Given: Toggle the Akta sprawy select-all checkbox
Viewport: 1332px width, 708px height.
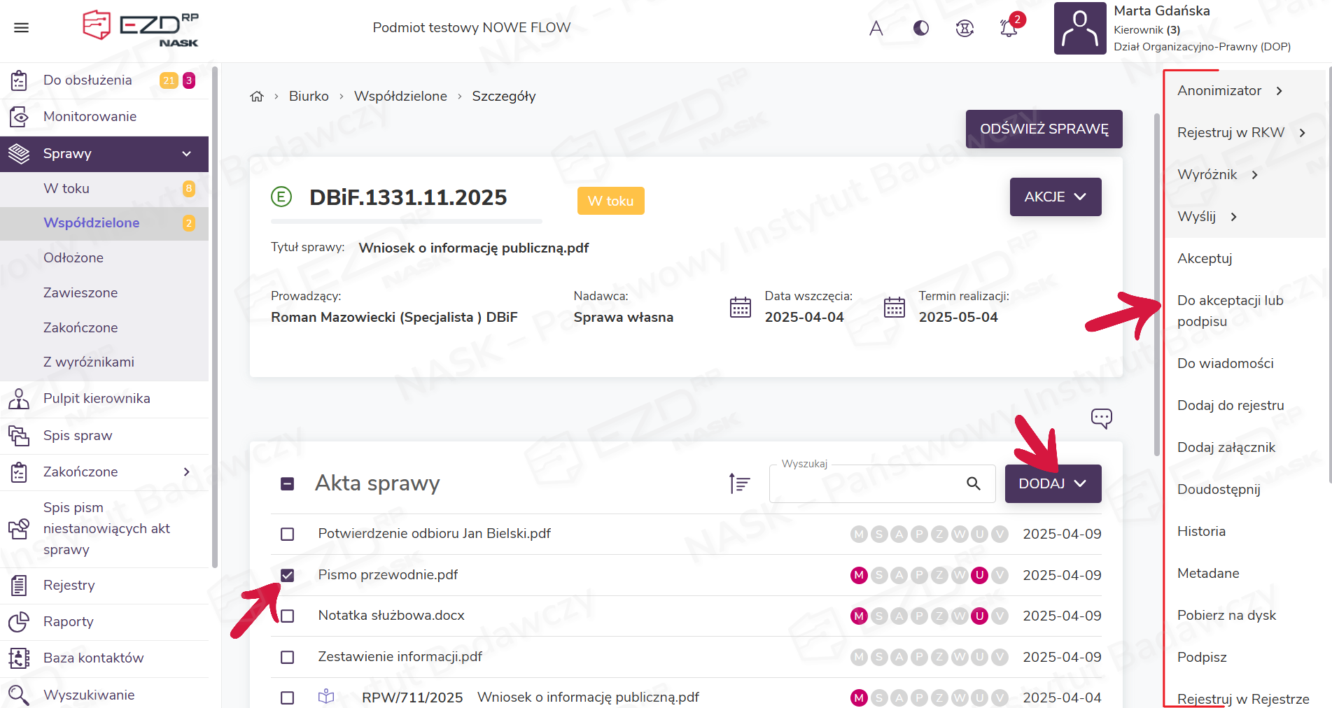Looking at the screenshot, I should [287, 484].
